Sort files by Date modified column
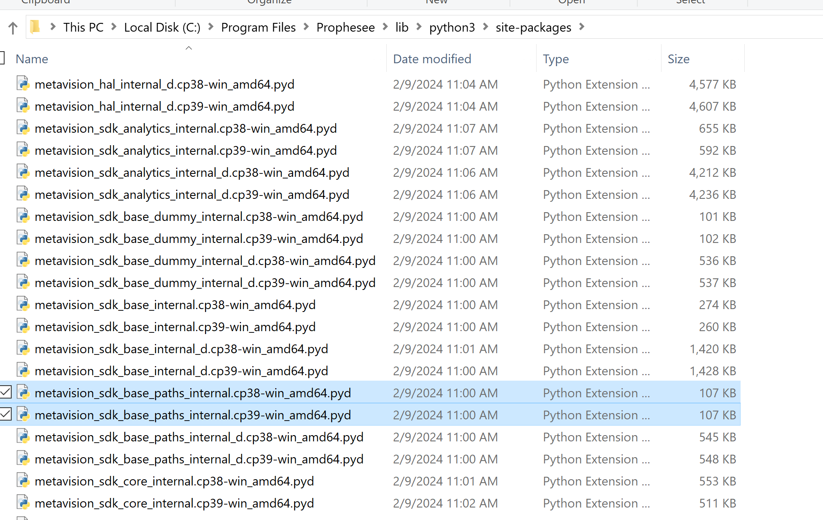Image resolution: width=823 pixels, height=520 pixels. (432, 59)
